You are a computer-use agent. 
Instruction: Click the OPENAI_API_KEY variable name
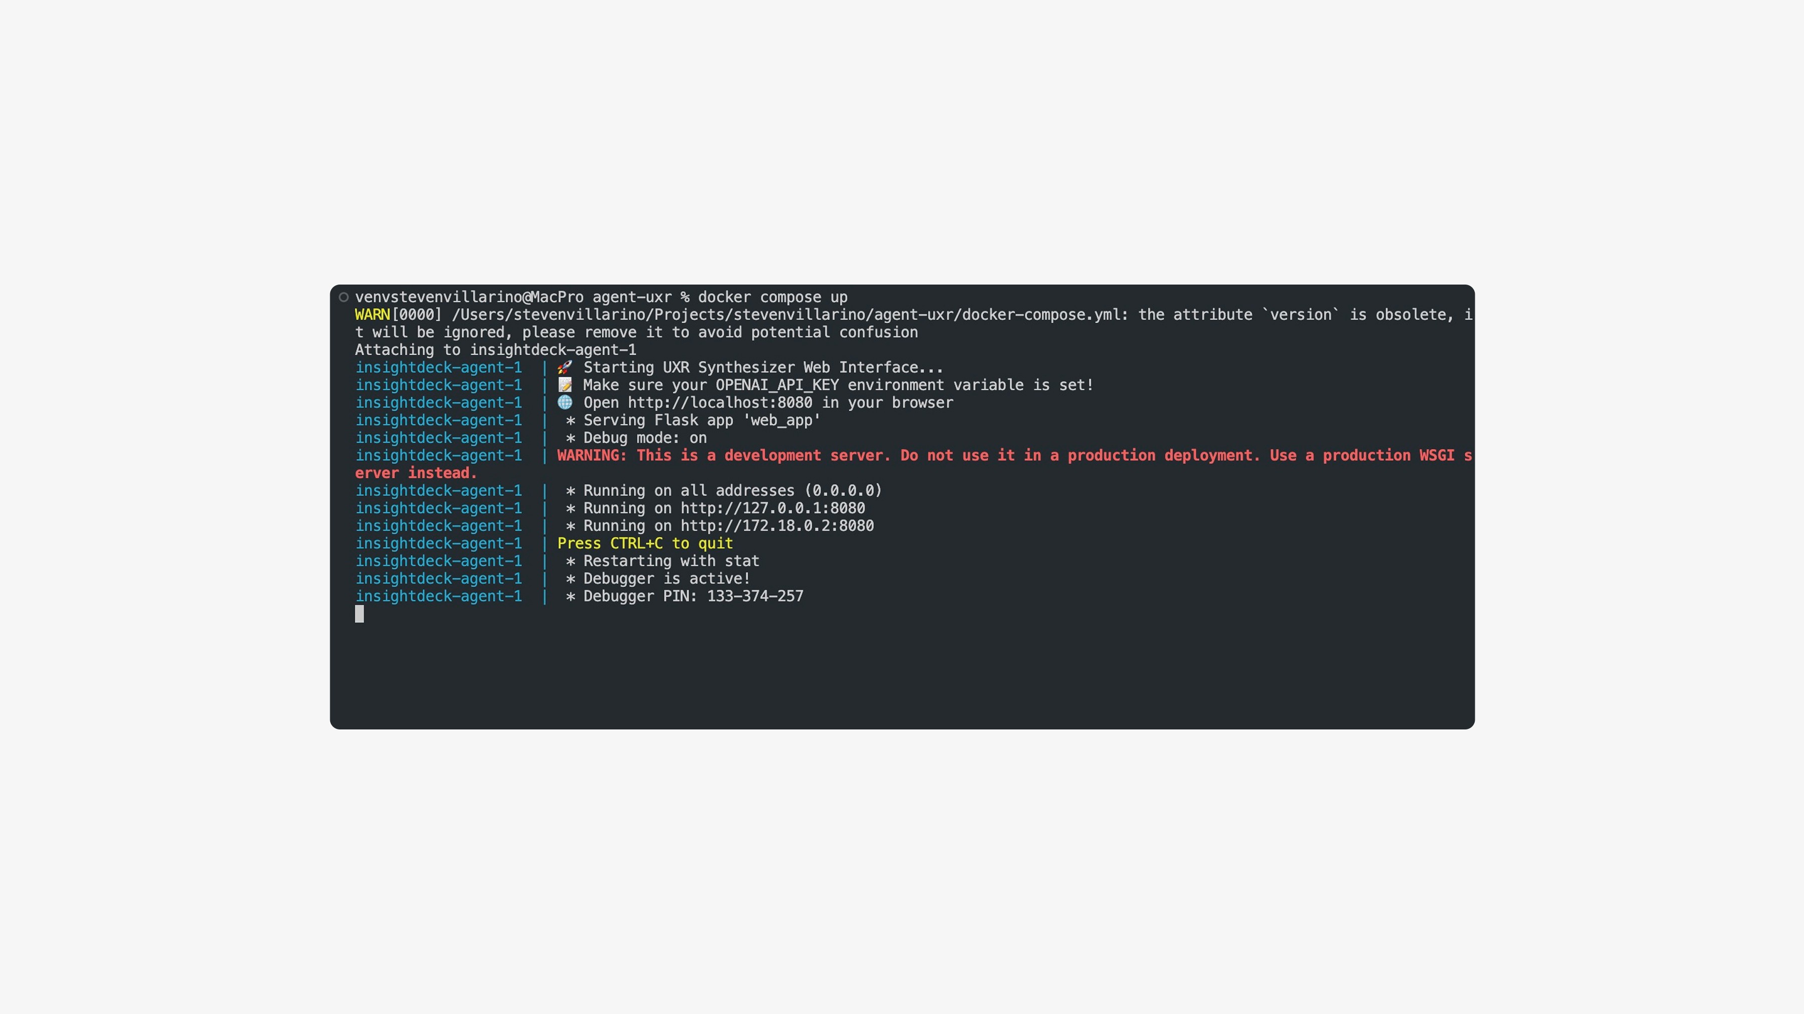[x=777, y=385]
